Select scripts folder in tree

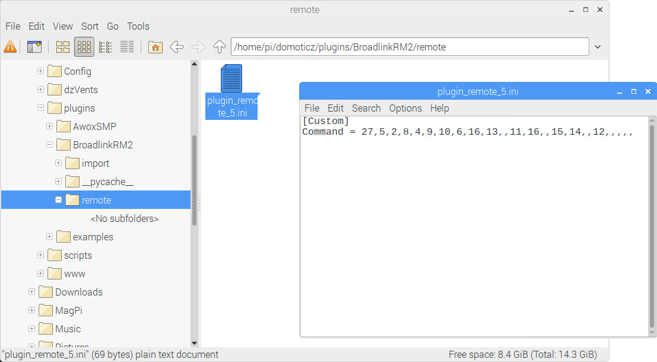click(x=78, y=256)
